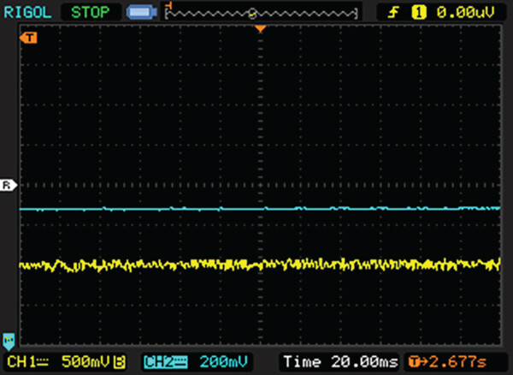The image size is (513, 375).
Task: Click the orange T trigger level marker
Action: pyautogui.click(x=28, y=38)
